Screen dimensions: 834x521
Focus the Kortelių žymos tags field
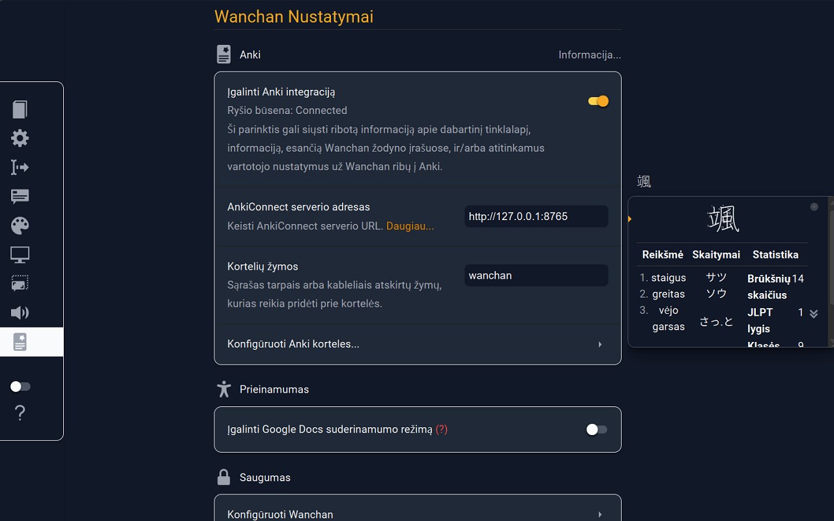pyautogui.click(x=536, y=275)
